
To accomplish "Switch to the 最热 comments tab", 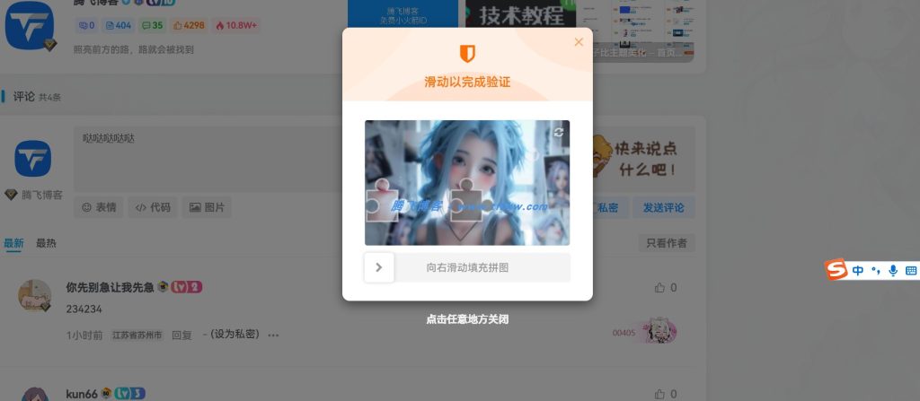I will 46,243.
